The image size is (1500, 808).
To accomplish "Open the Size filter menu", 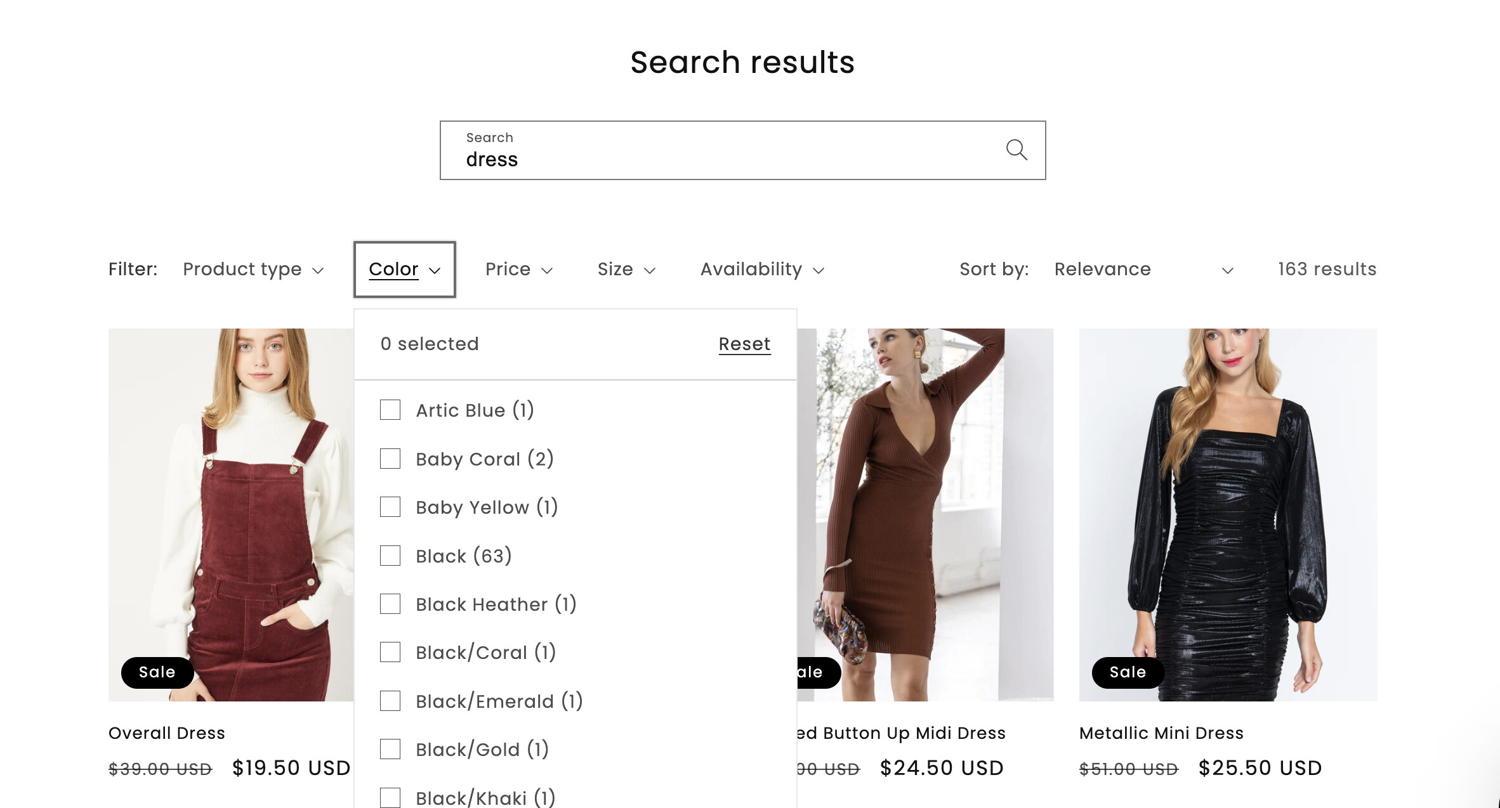I will pos(626,270).
